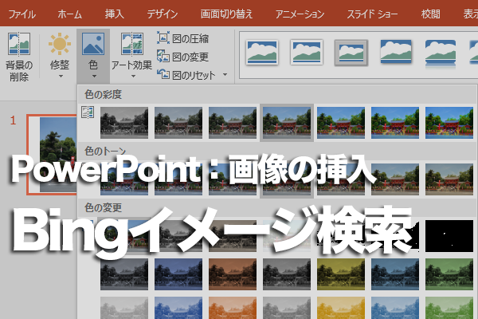
Task: Apply the first picture style with white frame
Action: tap(262, 52)
